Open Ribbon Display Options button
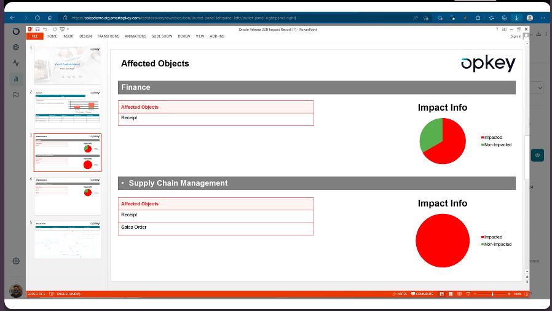 point(504,30)
